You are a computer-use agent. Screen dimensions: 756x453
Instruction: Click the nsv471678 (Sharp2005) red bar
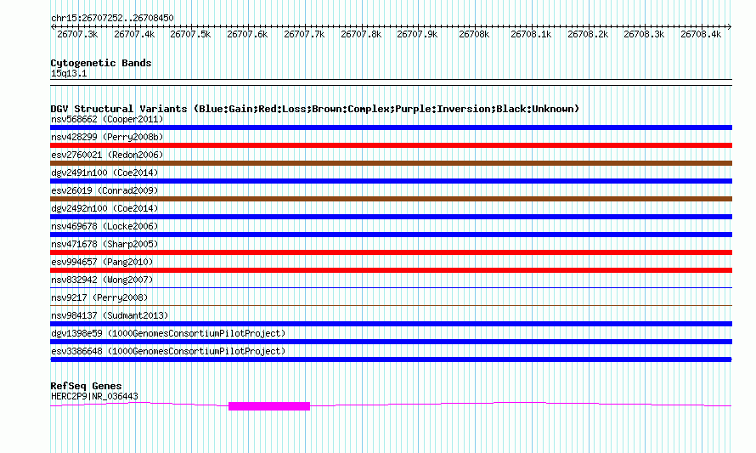pyautogui.click(x=391, y=252)
